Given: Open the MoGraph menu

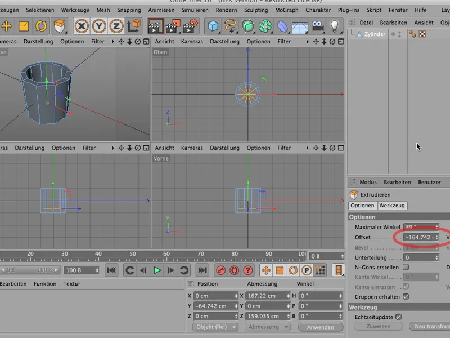Looking at the screenshot, I should click(x=287, y=10).
